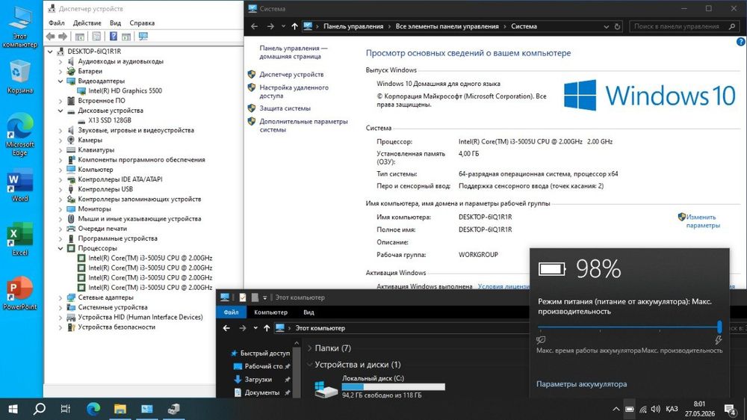
Task: Click the monitor scan icon in Device Manager toolbar
Action: pos(143,36)
